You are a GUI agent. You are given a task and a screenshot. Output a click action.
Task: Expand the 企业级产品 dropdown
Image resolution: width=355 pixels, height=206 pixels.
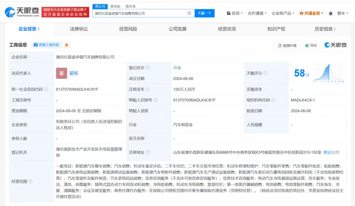coord(283,14)
